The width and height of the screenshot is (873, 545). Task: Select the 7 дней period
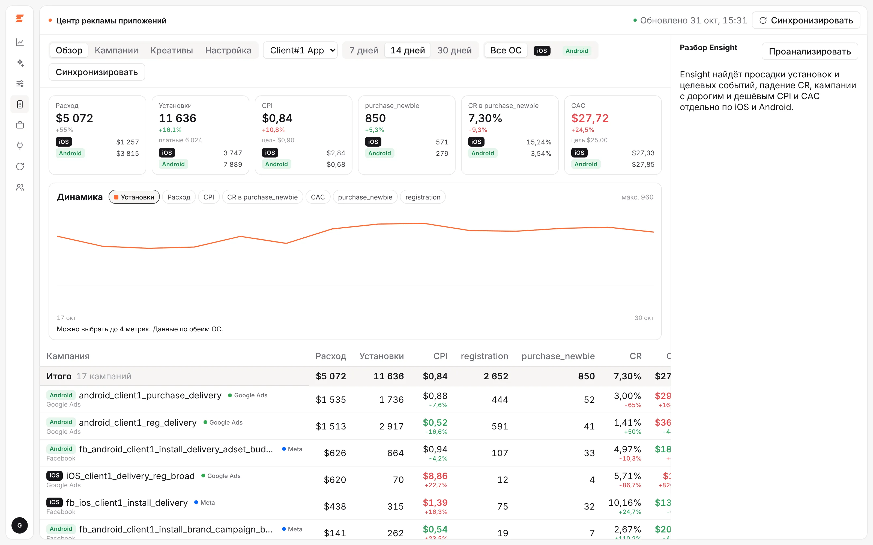364,50
